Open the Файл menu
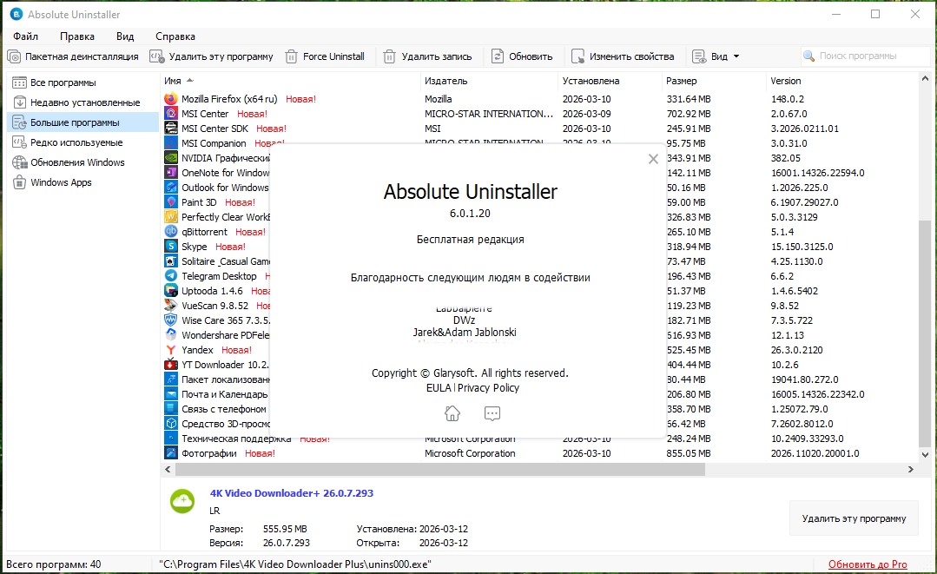The width and height of the screenshot is (937, 574). click(x=26, y=36)
